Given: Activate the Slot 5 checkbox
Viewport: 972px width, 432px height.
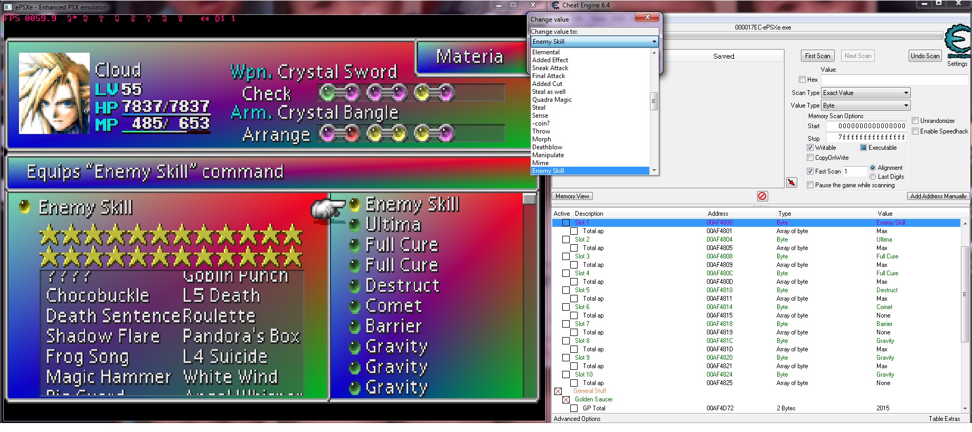Looking at the screenshot, I should [566, 290].
